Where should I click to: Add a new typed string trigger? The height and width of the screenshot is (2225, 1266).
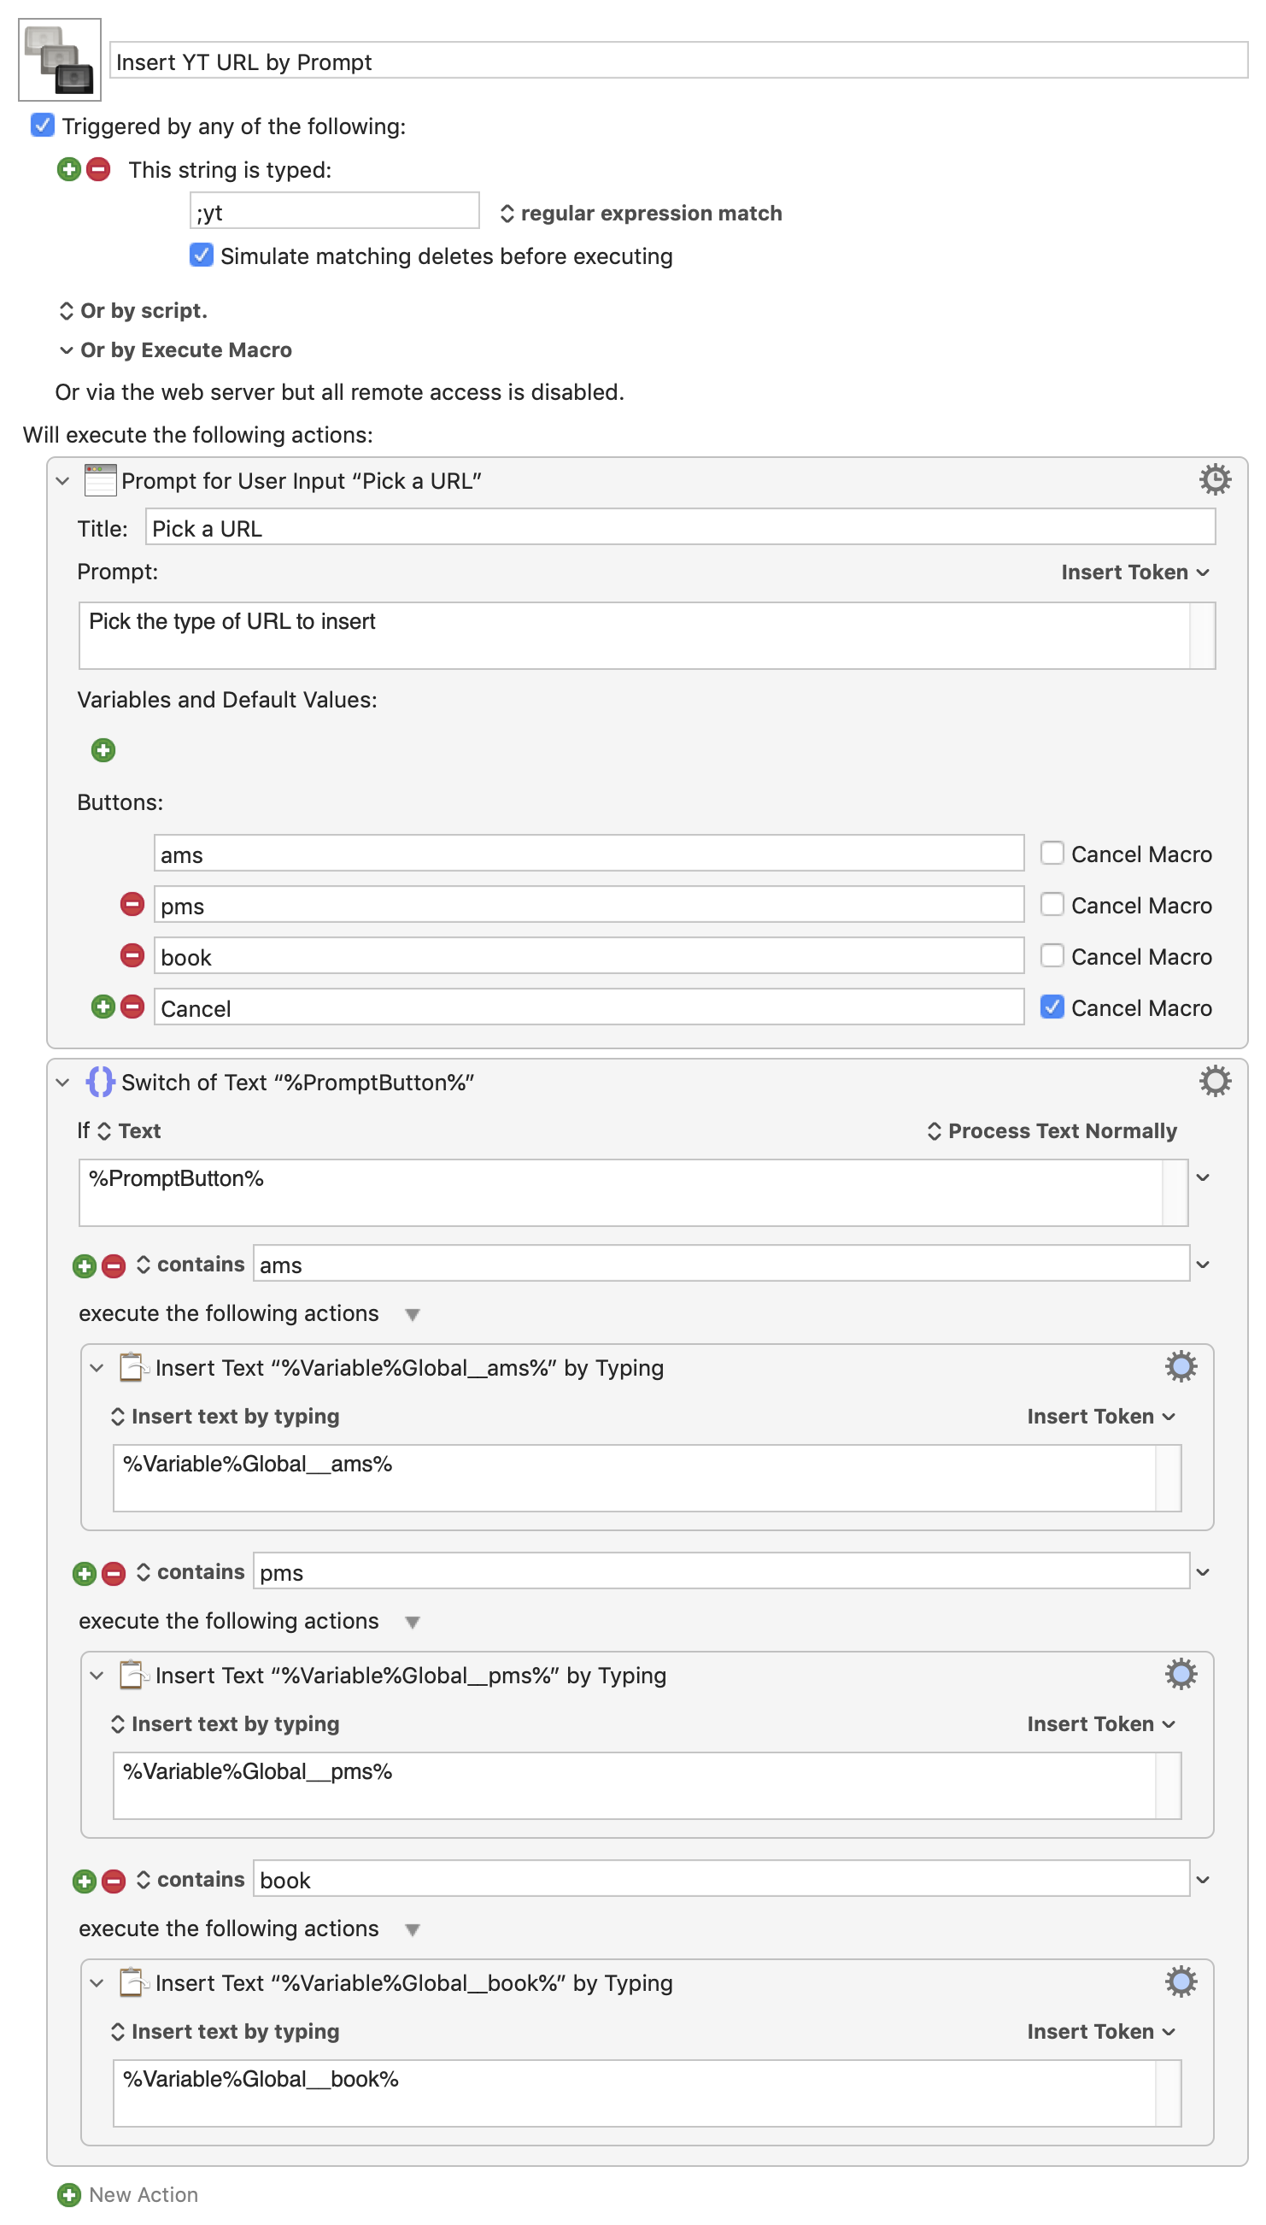pyautogui.click(x=68, y=169)
